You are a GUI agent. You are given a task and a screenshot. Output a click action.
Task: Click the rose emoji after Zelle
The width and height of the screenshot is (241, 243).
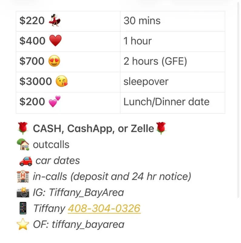(161, 128)
